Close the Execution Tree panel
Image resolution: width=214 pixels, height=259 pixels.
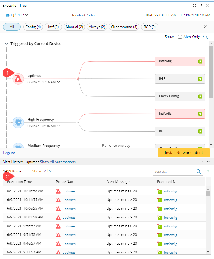pyautogui.click(x=208, y=6)
